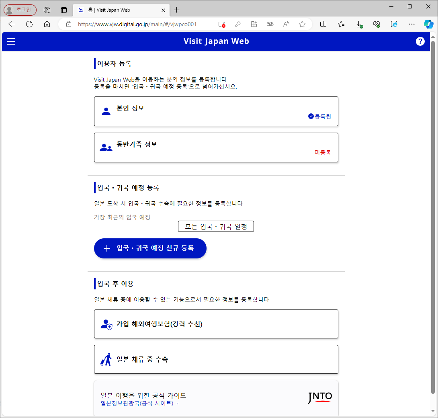Image resolution: width=438 pixels, height=418 pixels.
Task: Click the scrollbar up arrow
Action: [433, 37]
